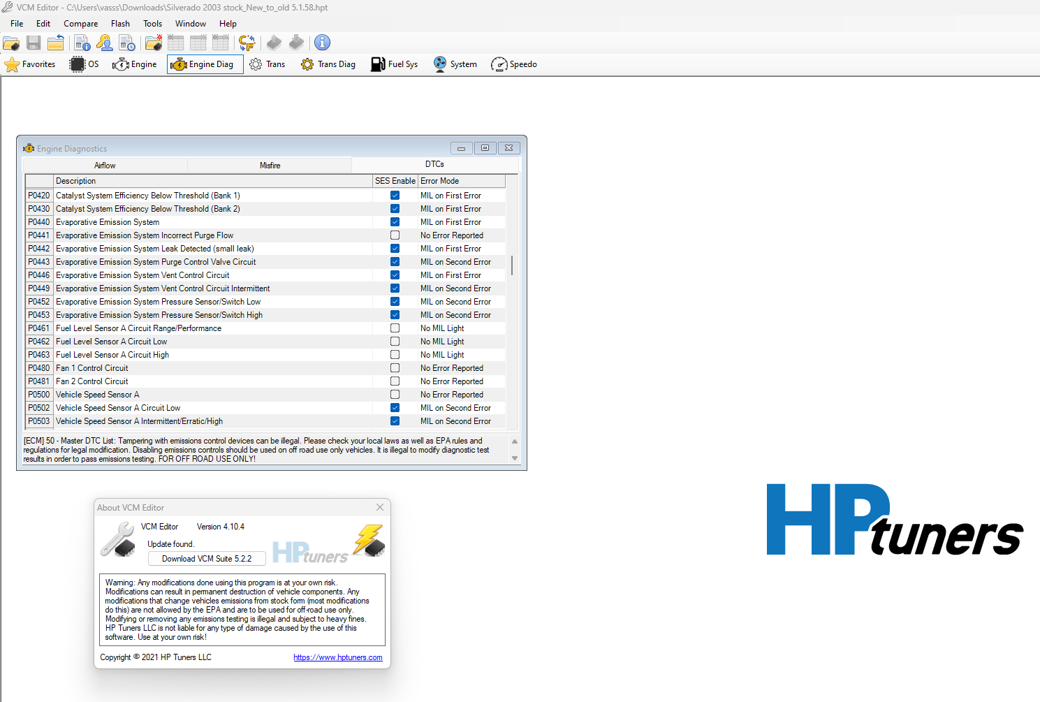
Task: Check SES Enable for P0461
Action: pyautogui.click(x=395, y=328)
